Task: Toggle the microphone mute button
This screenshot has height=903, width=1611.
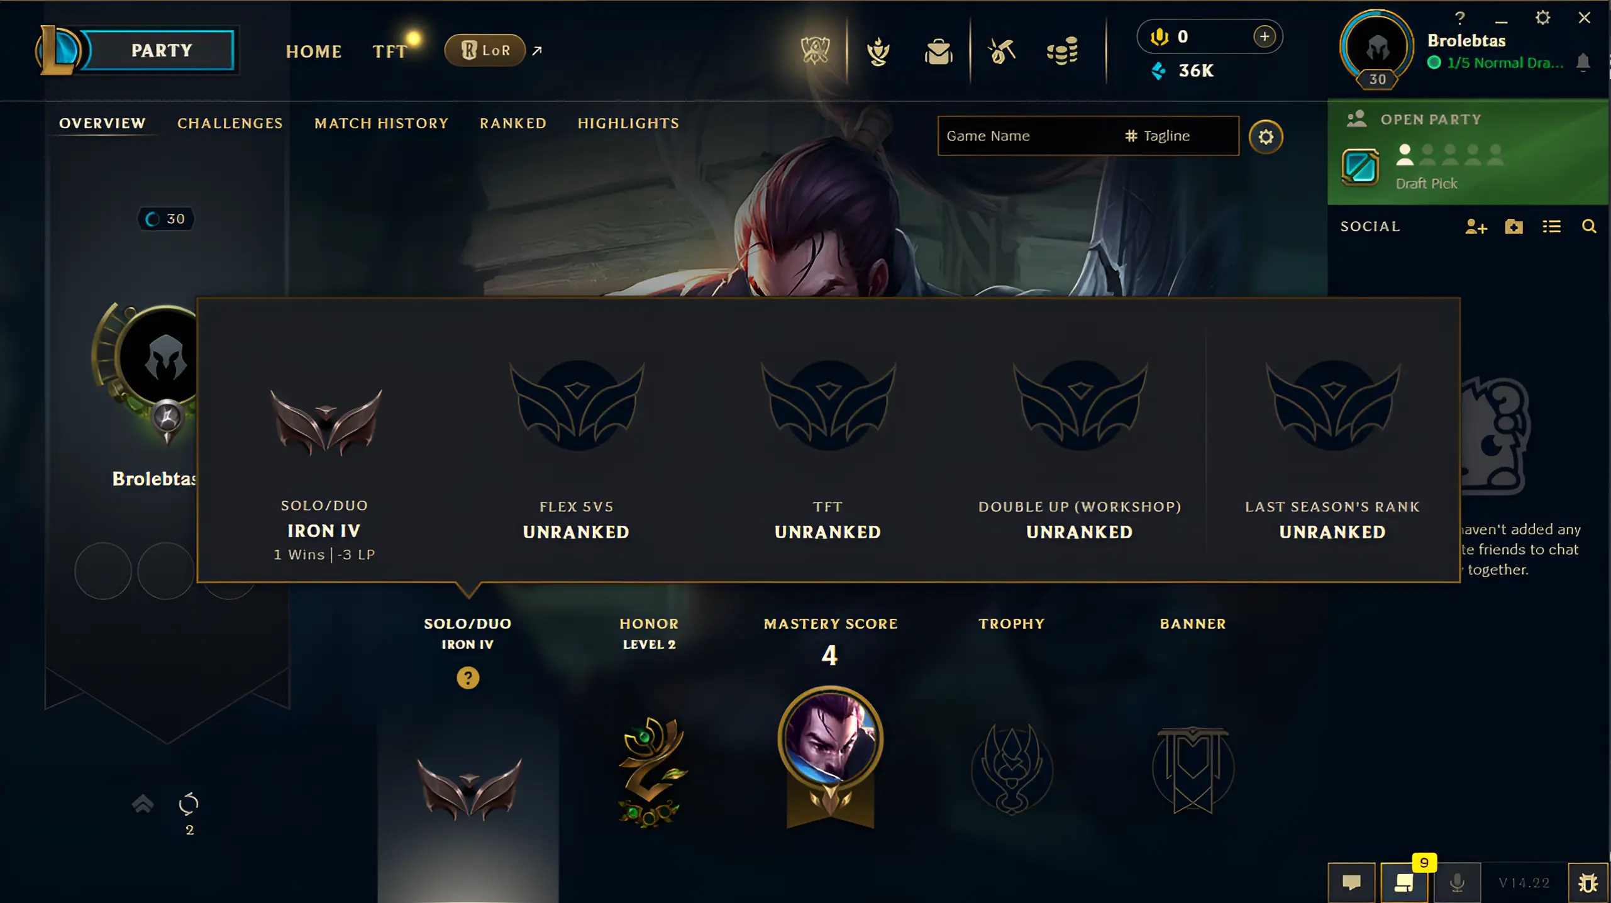Action: (x=1457, y=883)
